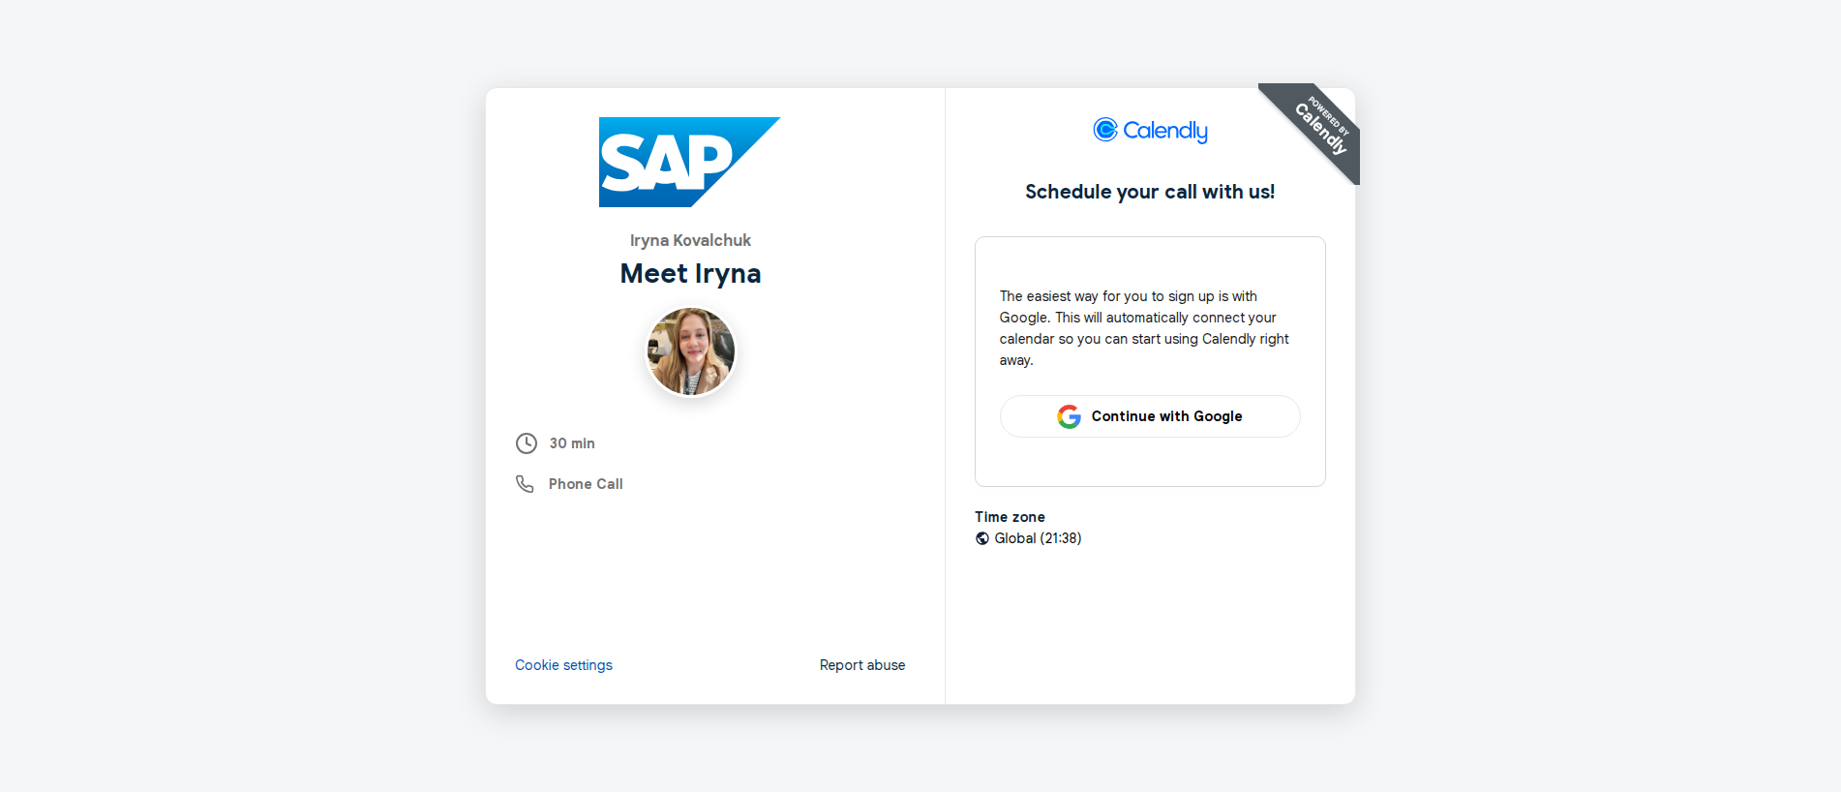The height and width of the screenshot is (792, 1841).
Task: Click Schedule your call with us! heading
Action: (1150, 192)
